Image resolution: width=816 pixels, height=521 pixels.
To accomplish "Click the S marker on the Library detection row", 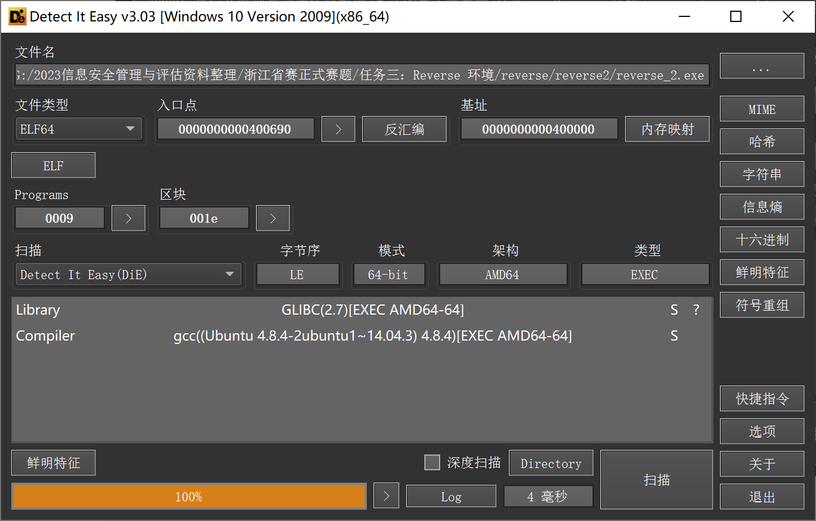I will click(674, 310).
